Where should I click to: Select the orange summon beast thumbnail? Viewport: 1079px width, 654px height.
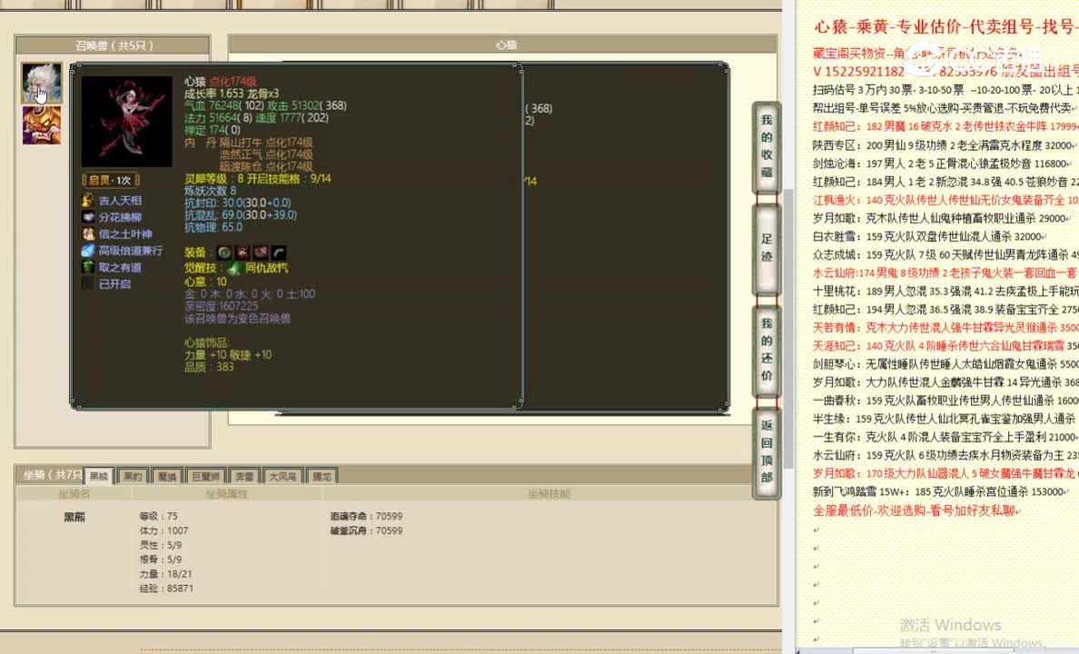(x=41, y=124)
